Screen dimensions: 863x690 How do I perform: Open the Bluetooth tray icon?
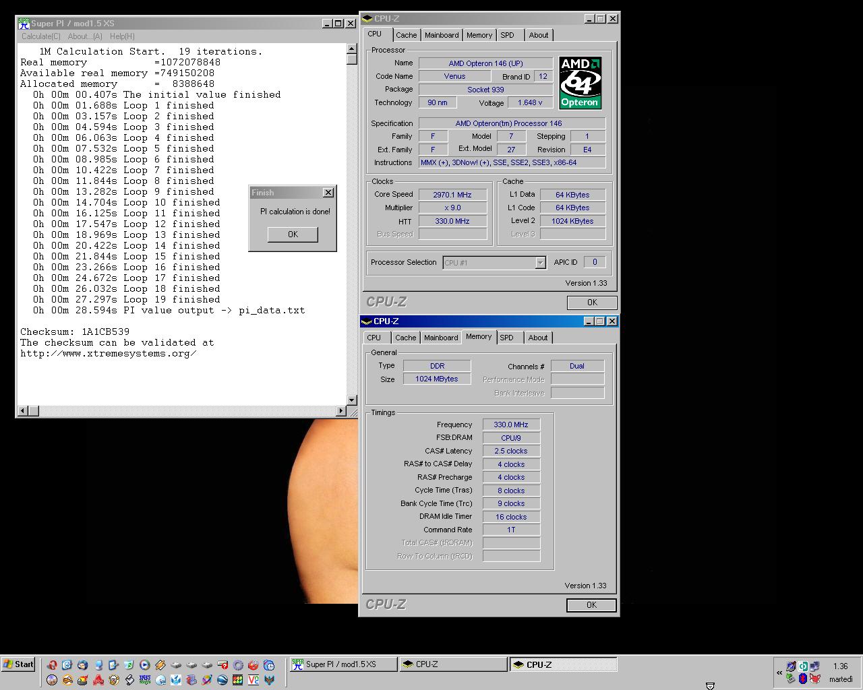coord(803,679)
